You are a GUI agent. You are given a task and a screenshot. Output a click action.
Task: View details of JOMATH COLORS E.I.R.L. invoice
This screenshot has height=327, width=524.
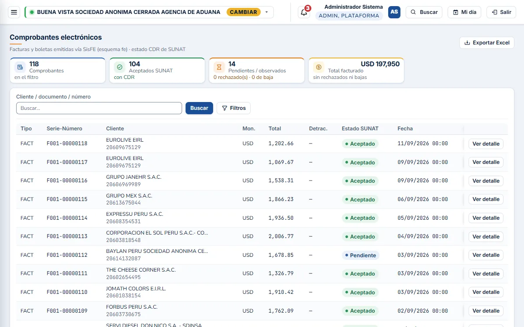click(486, 292)
